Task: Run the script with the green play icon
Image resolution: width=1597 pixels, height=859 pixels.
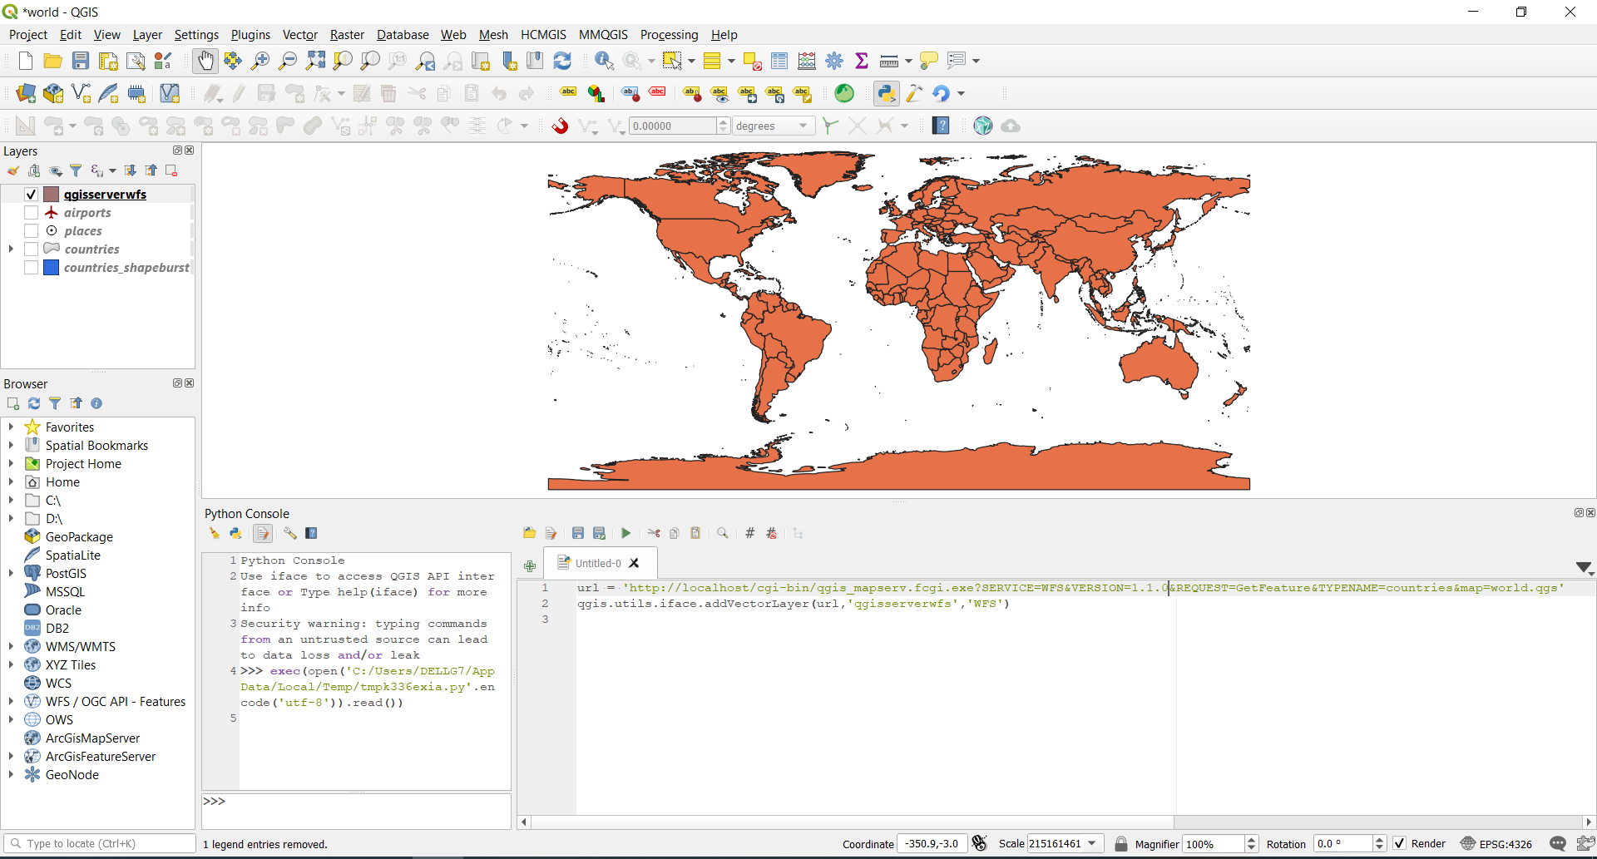Action: (x=626, y=533)
